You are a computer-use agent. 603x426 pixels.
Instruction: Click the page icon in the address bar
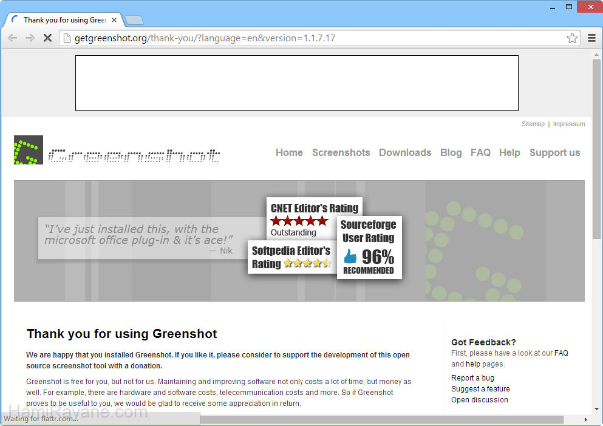(x=67, y=38)
